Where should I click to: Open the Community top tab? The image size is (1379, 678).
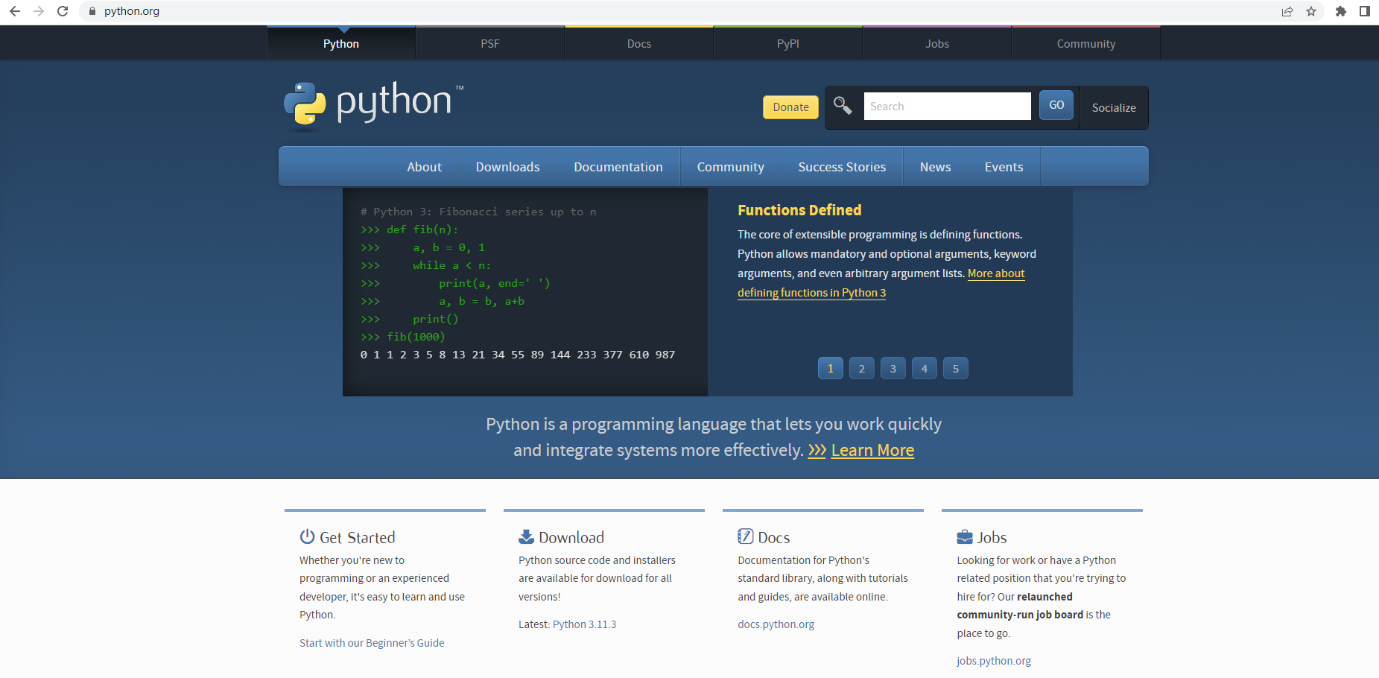[1086, 44]
